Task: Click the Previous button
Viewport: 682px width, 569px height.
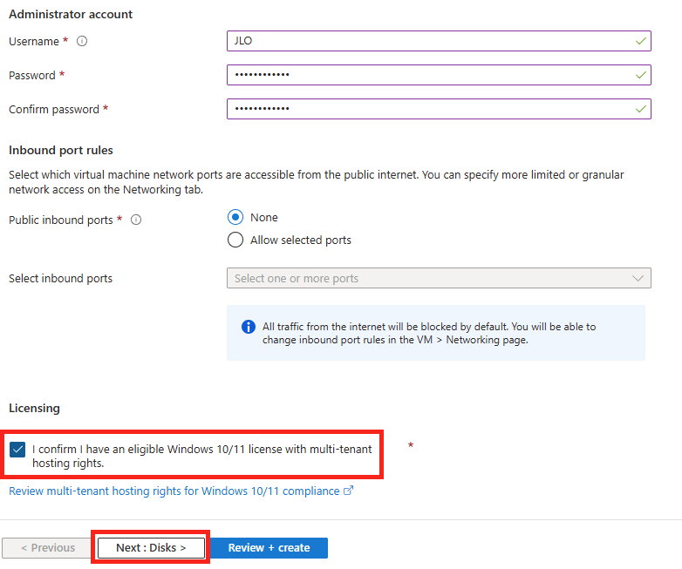Action: coord(48,548)
